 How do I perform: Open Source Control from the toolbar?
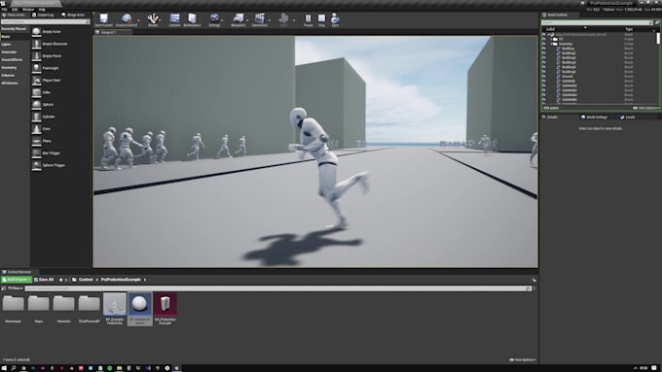coord(127,18)
